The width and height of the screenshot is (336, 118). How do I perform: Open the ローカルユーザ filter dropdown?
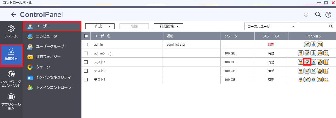point(271,26)
